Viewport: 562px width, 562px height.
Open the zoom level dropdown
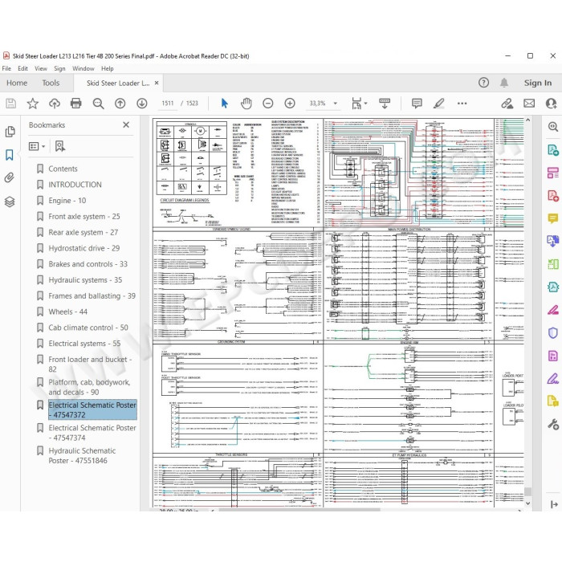336,104
